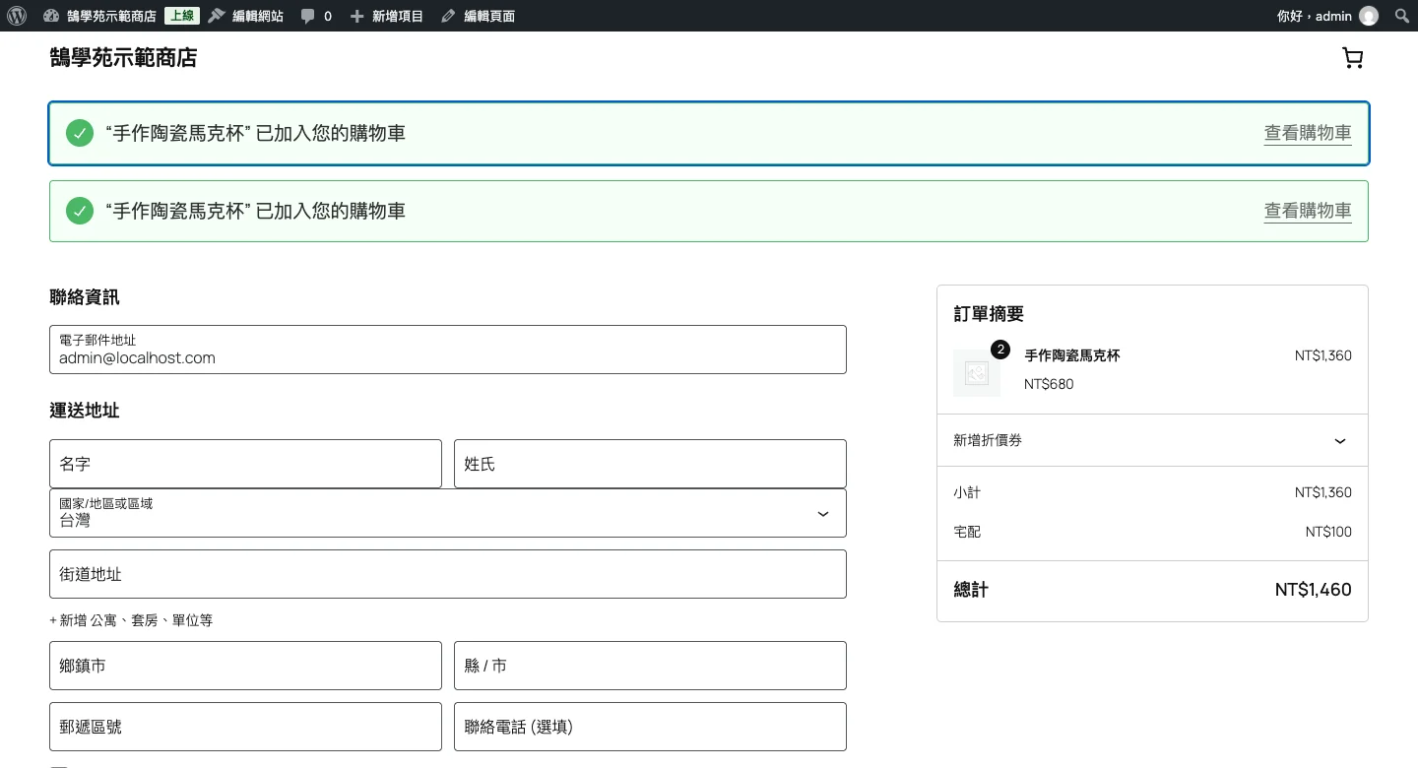Click + 新增 公寓、套房、單位等 link
This screenshot has width=1418, height=768.
131,620
